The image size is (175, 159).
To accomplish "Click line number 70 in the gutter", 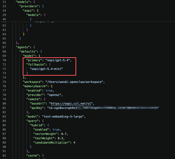I will coord(4,60).
